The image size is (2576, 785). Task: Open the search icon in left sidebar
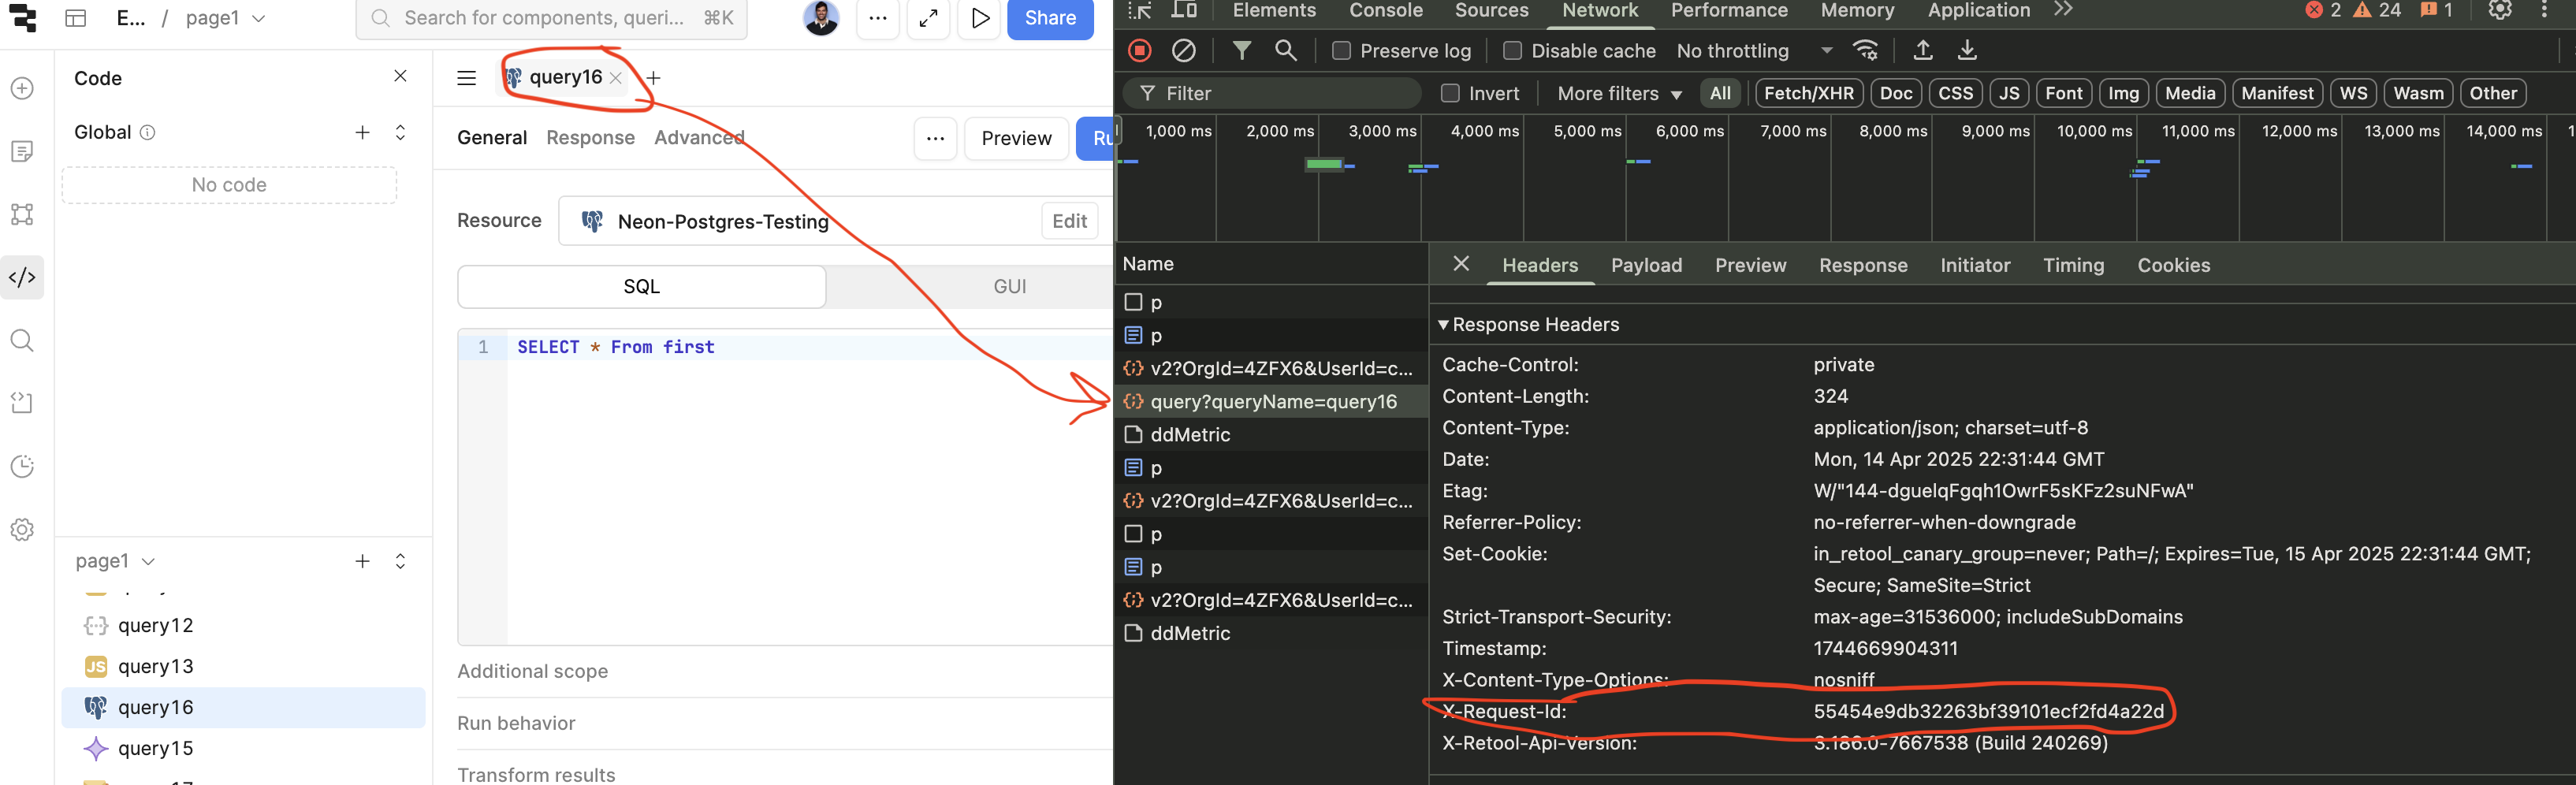point(22,340)
